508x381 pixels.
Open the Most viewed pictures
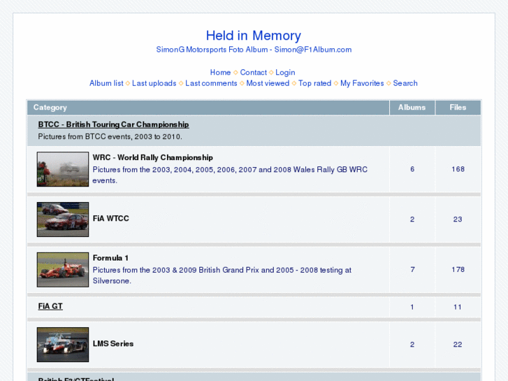click(x=268, y=83)
